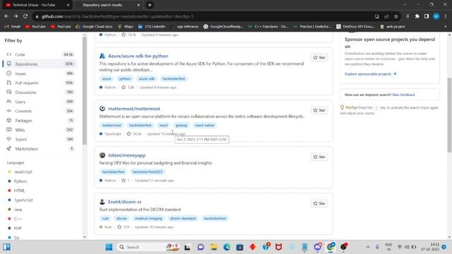Click the medical-imaging topic tag

[148, 218]
